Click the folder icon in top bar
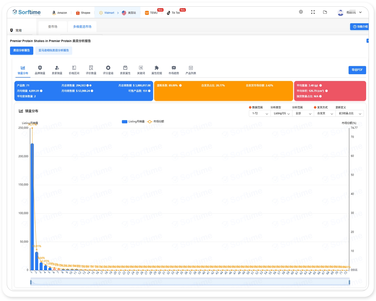Screen dimensions: 376x301 point(325,12)
